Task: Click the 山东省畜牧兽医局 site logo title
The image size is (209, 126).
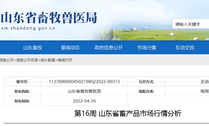Action: [x=49, y=18]
